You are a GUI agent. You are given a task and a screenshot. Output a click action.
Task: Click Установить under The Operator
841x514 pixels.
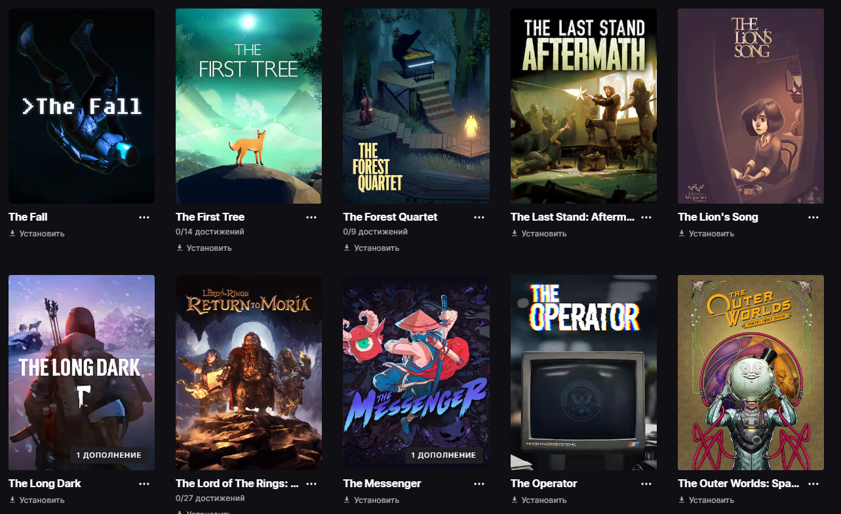point(539,500)
